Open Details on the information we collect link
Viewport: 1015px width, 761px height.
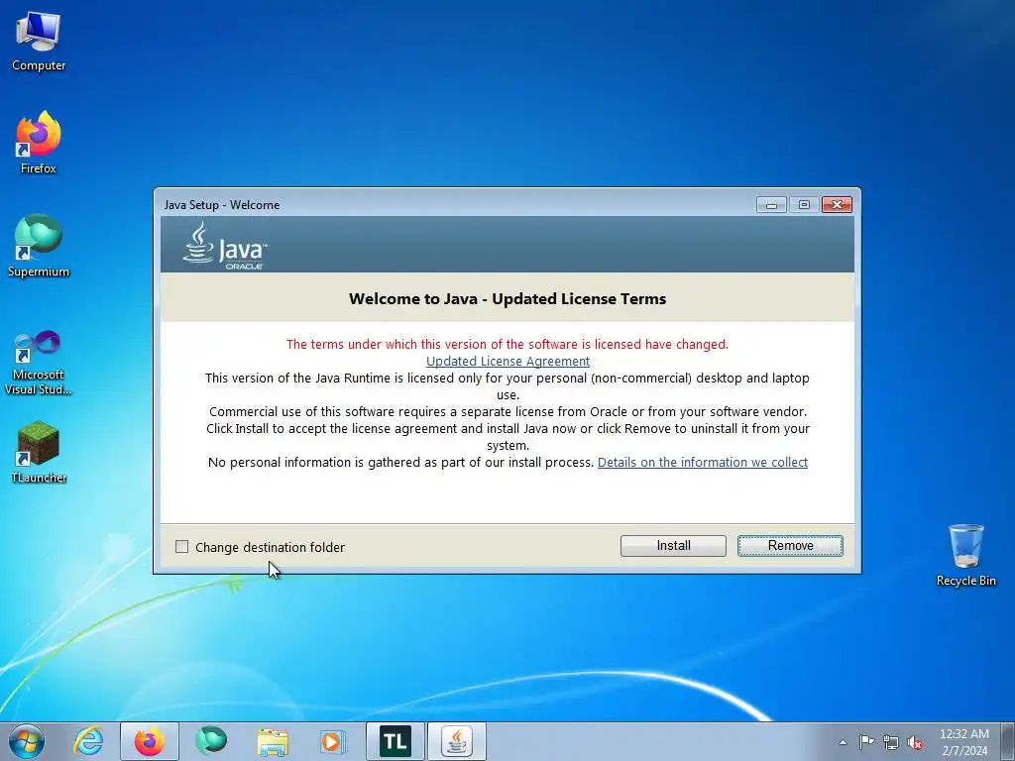703,462
